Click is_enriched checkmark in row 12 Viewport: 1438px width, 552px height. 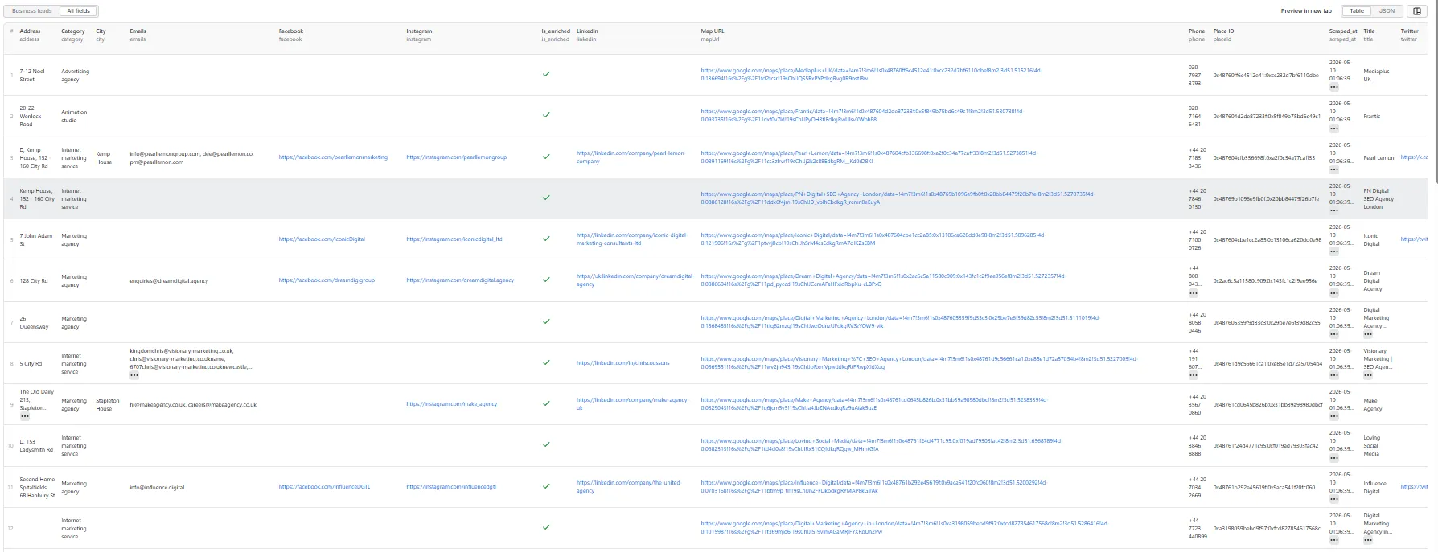(x=546, y=528)
